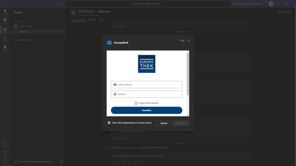This screenshot has height=166, width=296.
Task: Click the E-Mail Adresse input field
Action: [x=147, y=85]
